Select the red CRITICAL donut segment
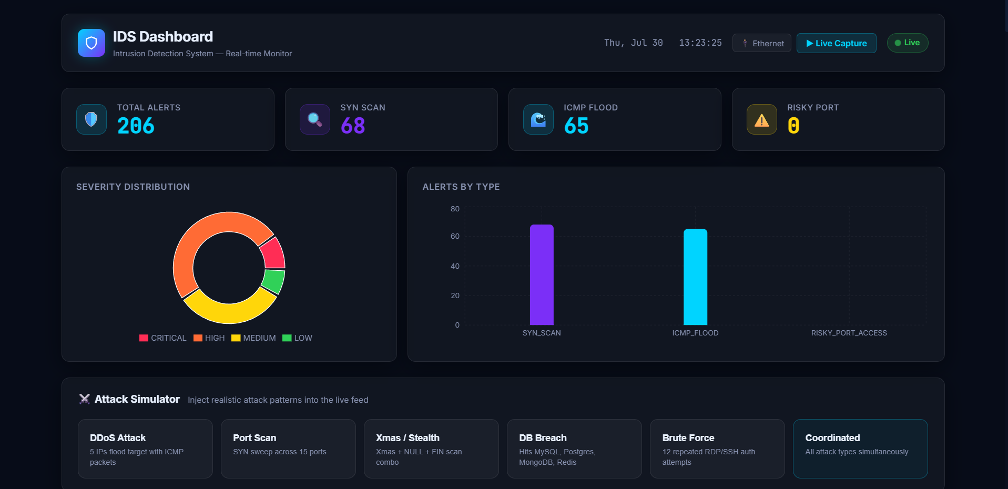The width and height of the screenshot is (1008, 489). click(273, 253)
